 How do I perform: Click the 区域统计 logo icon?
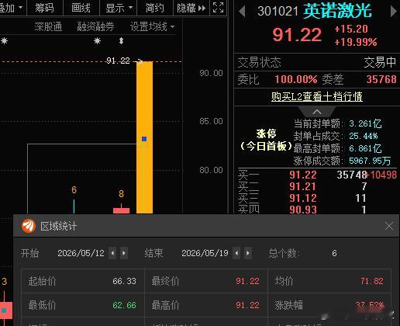(29, 226)
